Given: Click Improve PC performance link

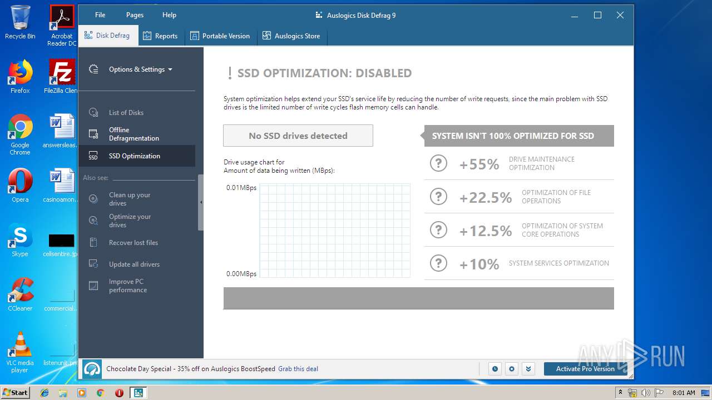Looking at the screenshot, I should coord(128,286).
